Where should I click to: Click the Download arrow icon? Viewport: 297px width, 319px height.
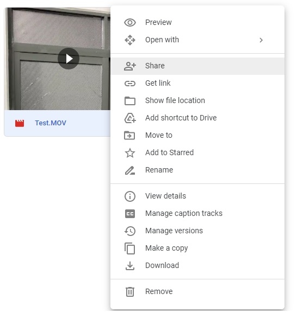130,266
